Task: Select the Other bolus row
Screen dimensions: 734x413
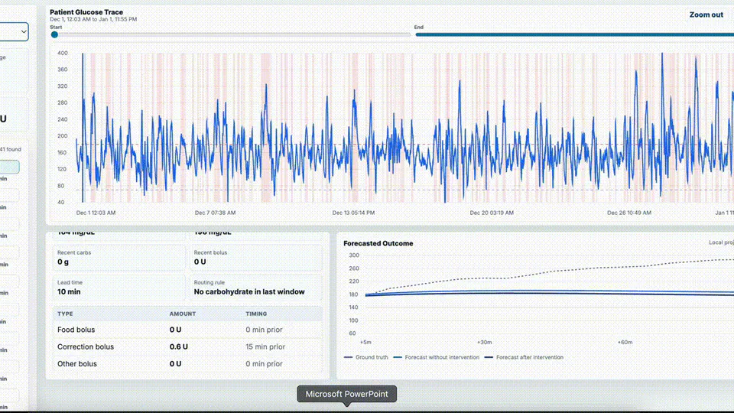Action: (188, 363)
